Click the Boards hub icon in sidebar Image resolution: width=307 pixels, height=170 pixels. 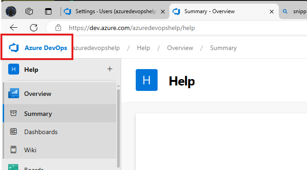pos(13,167)
